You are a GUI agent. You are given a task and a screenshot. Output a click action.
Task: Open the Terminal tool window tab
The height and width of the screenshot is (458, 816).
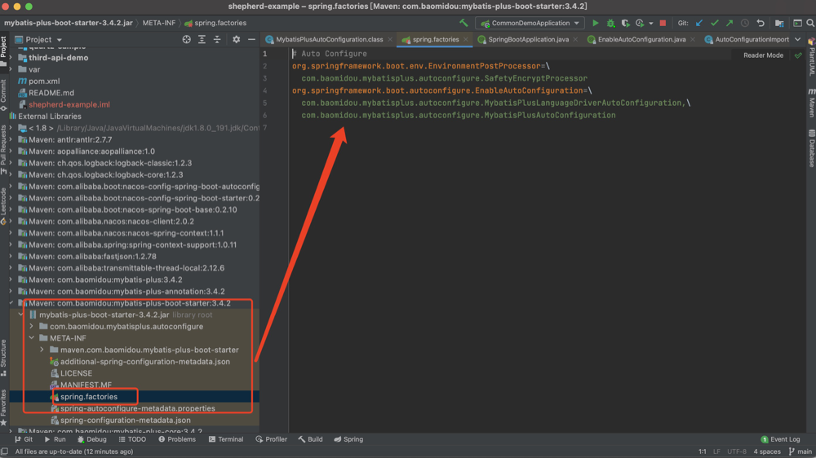click(226, 439)
